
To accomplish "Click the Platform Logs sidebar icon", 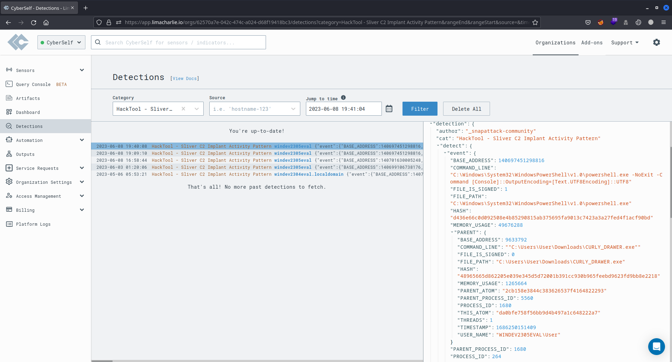I will 9,224.
